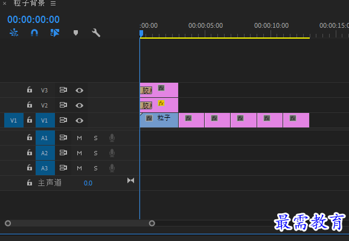Click the gray fx badge on V3 clip
This screenshot has width=349, height=241.
[x=161, y=88]
